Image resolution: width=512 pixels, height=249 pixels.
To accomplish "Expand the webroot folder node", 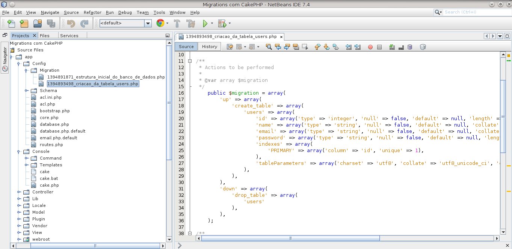I will click(x=19, y=239).
